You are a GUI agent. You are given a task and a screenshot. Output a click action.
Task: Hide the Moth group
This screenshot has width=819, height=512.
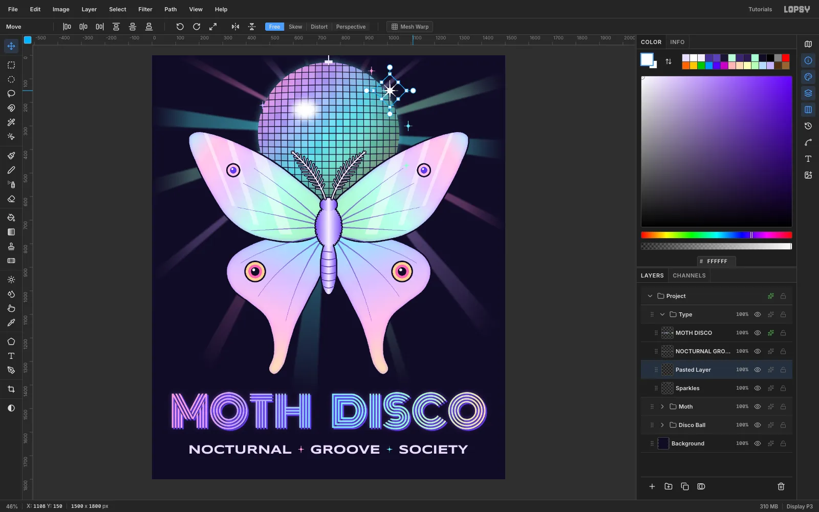[x=758, y=407]
